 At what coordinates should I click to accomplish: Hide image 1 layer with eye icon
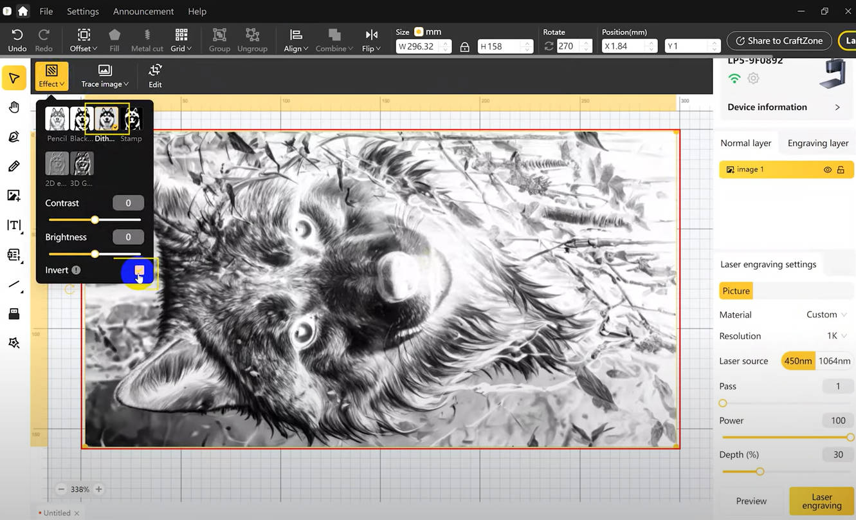click(828, 170)
